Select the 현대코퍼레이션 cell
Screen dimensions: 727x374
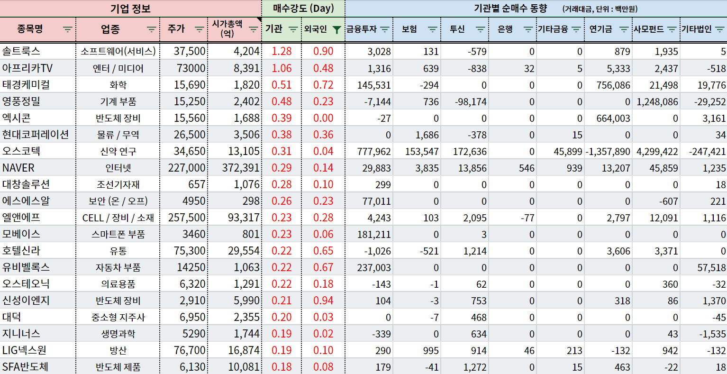coord(38,134)
